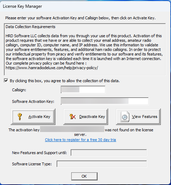Click the Deactivate Key button label
The width and height of the screenshot is (171, 185).
(92, 117)
